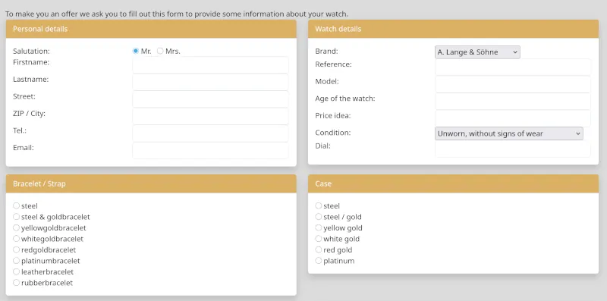This screenshot has height=301, width=607.
Task: Open the Brand dropdown showing A. Lange & Söhne
Action: click(477, 52)
